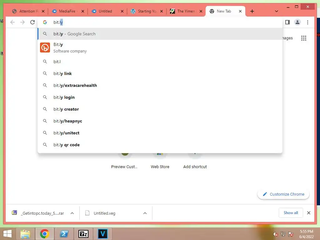The image size is (320, 240).
Task: Select the bit.l suggestion
Action: click(160, 62)
